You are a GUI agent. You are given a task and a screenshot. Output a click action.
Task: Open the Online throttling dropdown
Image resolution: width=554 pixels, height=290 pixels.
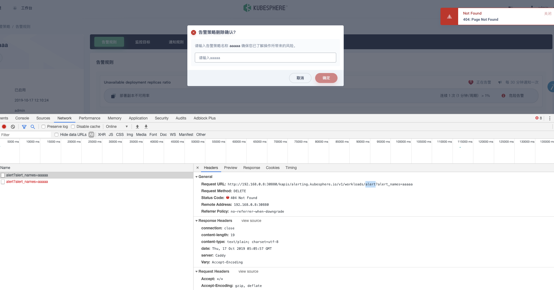coord(117,127)
